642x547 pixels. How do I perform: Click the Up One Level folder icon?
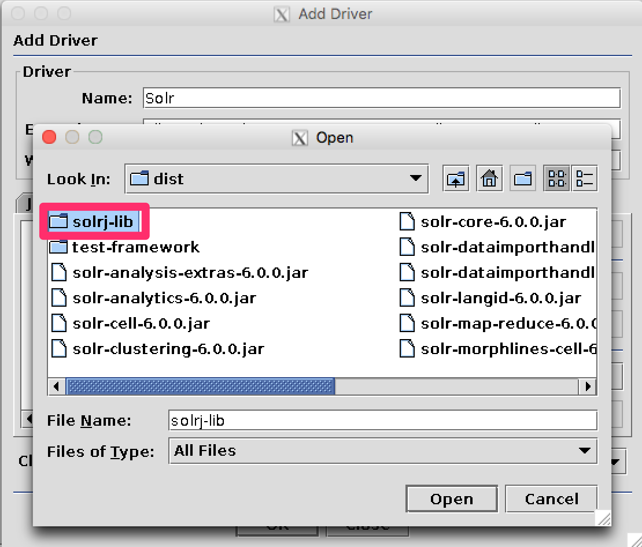click(x=456, y=179)
